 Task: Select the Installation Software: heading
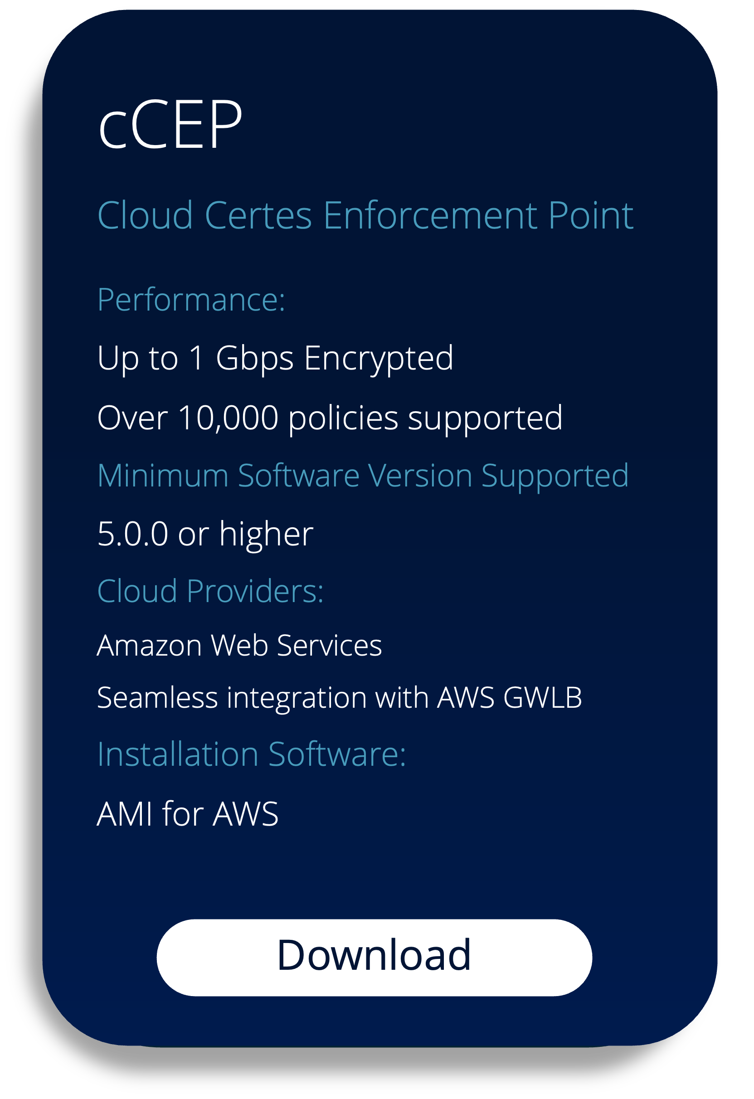point(252,754)
